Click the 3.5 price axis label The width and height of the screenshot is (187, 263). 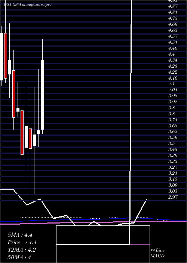pyautogui.click(x=172, y=144)
